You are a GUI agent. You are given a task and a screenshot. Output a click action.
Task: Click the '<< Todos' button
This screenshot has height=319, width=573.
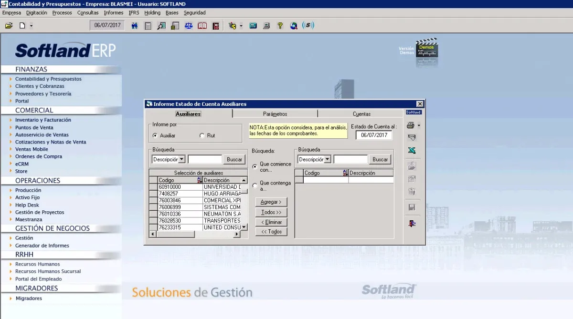coord(271,232)
